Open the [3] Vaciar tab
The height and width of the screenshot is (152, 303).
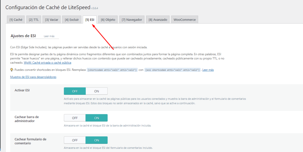pyautogui.click(x=51, y=20)
